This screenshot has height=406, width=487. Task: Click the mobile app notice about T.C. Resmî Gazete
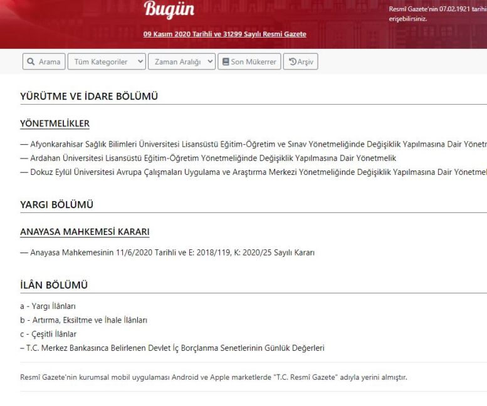point(214,377)
